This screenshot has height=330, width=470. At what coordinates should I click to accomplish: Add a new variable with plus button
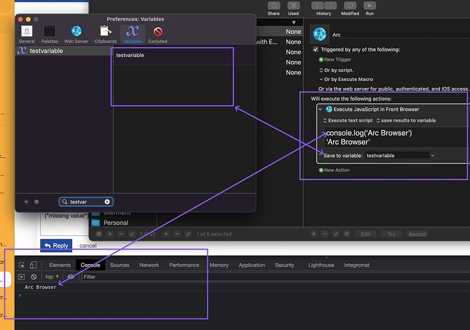tap(26, 202)
